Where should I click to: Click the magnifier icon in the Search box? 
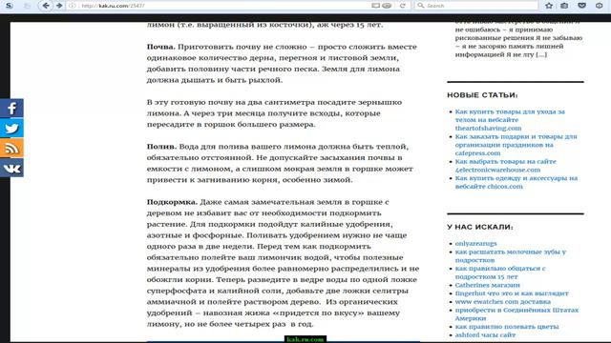tap(420, 6)
